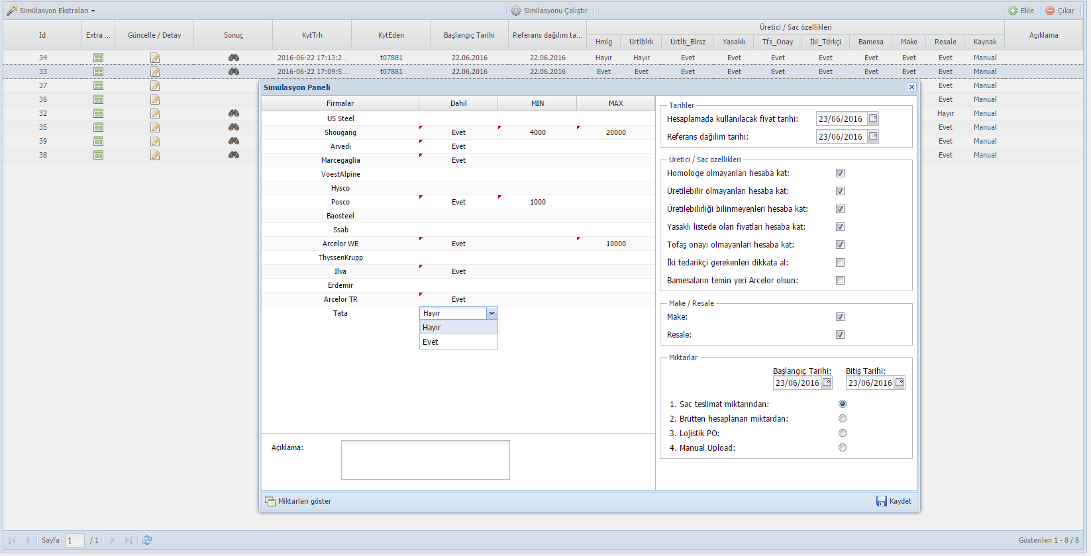1091x556 pixels.
Task: Click the Hesaplamada fiyat tarihi date field
Action: (841, 118)
